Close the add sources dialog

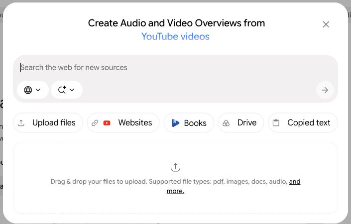click(326, 24)
